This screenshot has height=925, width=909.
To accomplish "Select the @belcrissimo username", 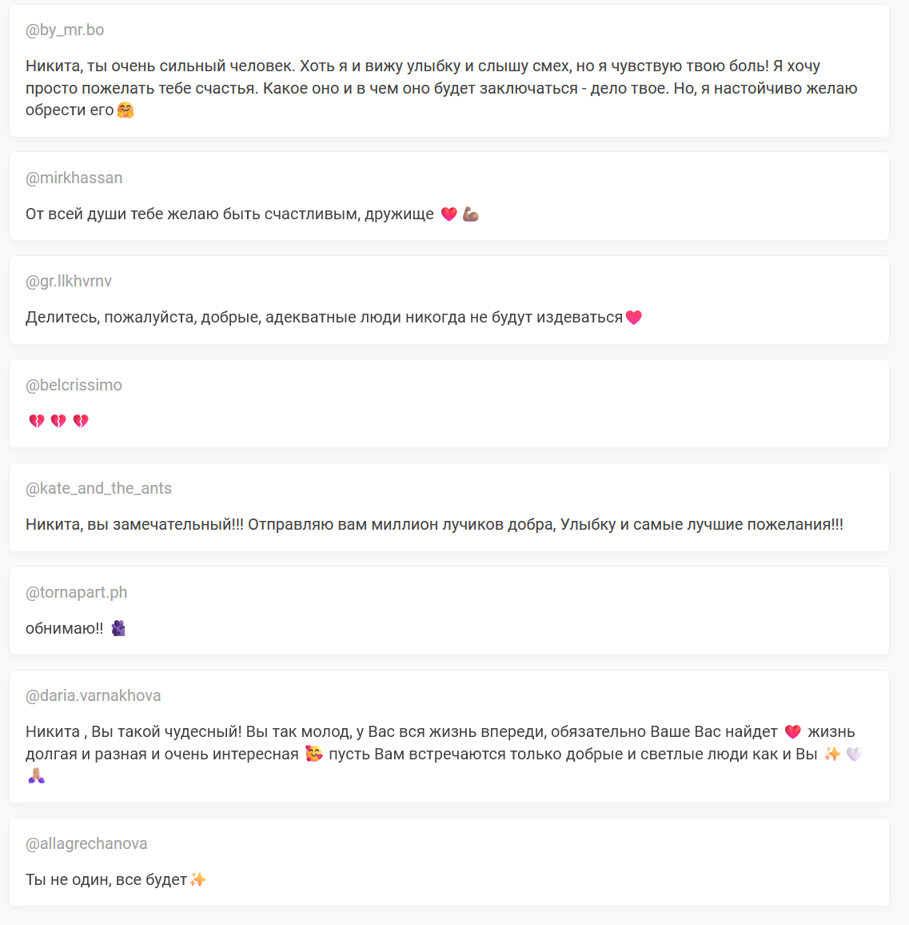I will (74, 385).
